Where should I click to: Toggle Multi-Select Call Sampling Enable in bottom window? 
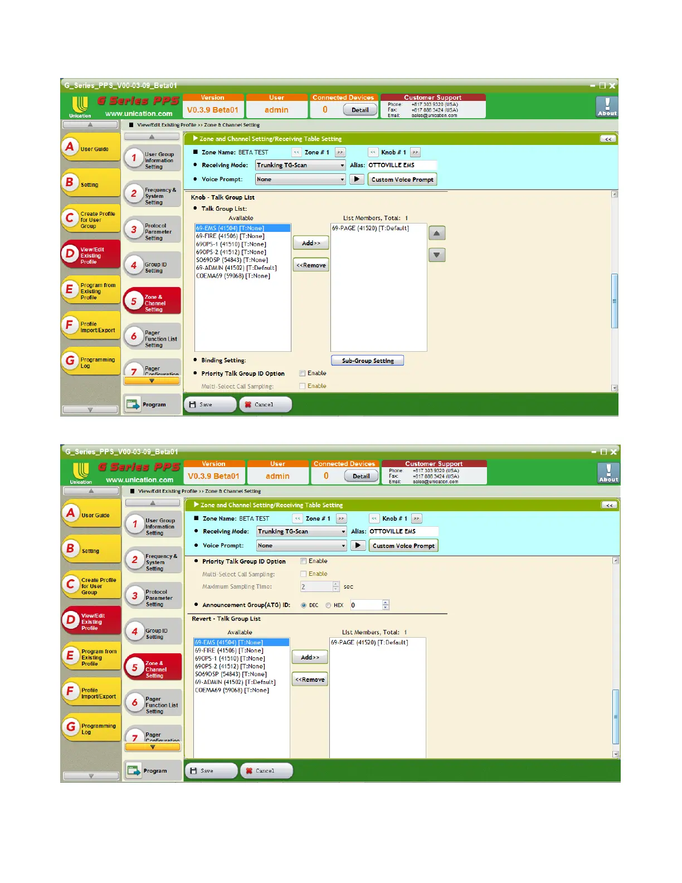tap(304, 574)
